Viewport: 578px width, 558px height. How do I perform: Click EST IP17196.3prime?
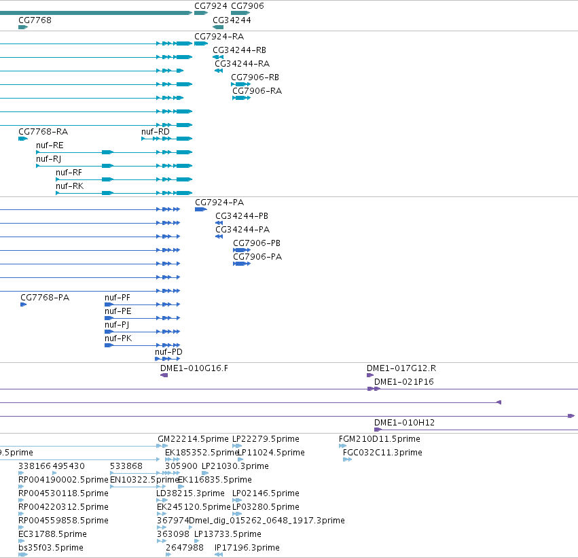tap(247, 548)
